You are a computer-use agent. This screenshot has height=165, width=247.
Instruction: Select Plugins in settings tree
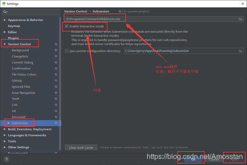(x=13, y=38)
